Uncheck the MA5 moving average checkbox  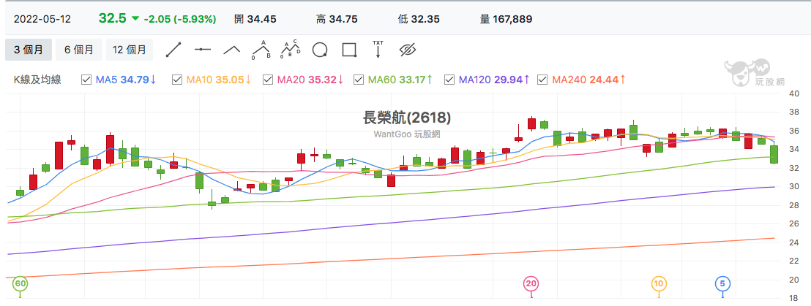(86, 80)
